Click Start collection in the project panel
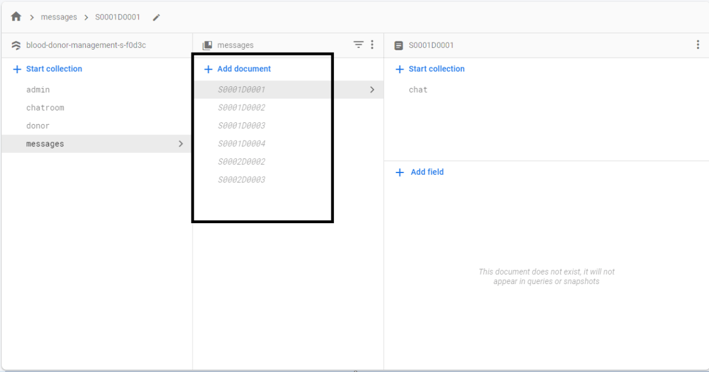This screenshot has width=709, height=372. pos(47,68)
